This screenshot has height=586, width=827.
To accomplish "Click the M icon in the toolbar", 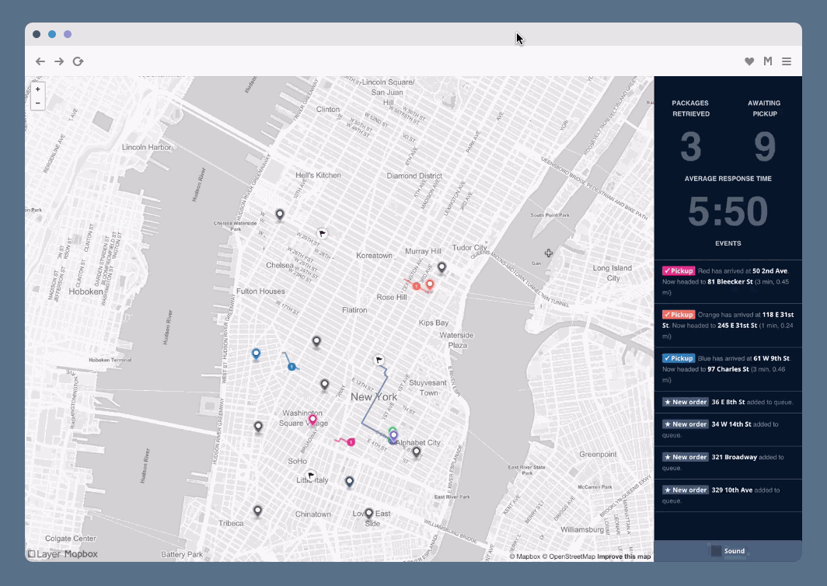I will 768,61.
